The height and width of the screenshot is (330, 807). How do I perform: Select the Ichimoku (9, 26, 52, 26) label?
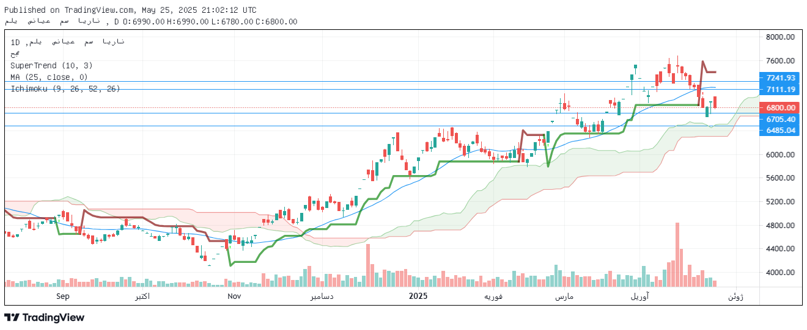pyautogui.click(x=65, y=88)
